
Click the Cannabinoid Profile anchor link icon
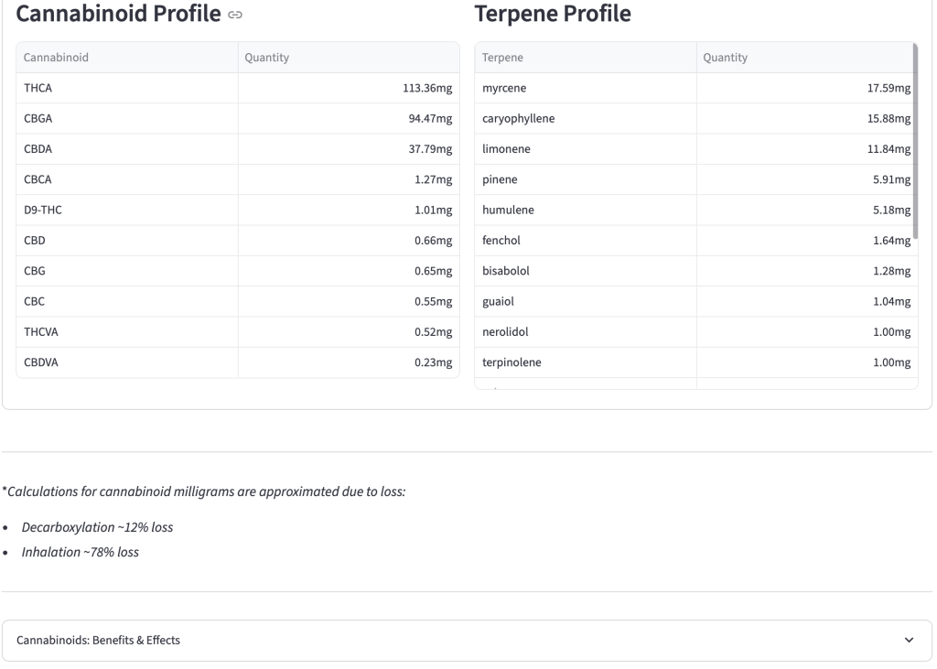[235, 15]
